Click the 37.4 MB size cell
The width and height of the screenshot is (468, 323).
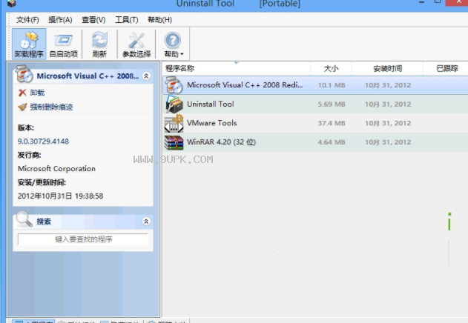click(x=332, y=123)
